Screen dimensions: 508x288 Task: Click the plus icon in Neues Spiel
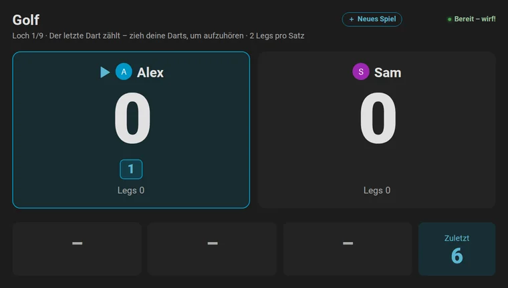pos(352,19)
